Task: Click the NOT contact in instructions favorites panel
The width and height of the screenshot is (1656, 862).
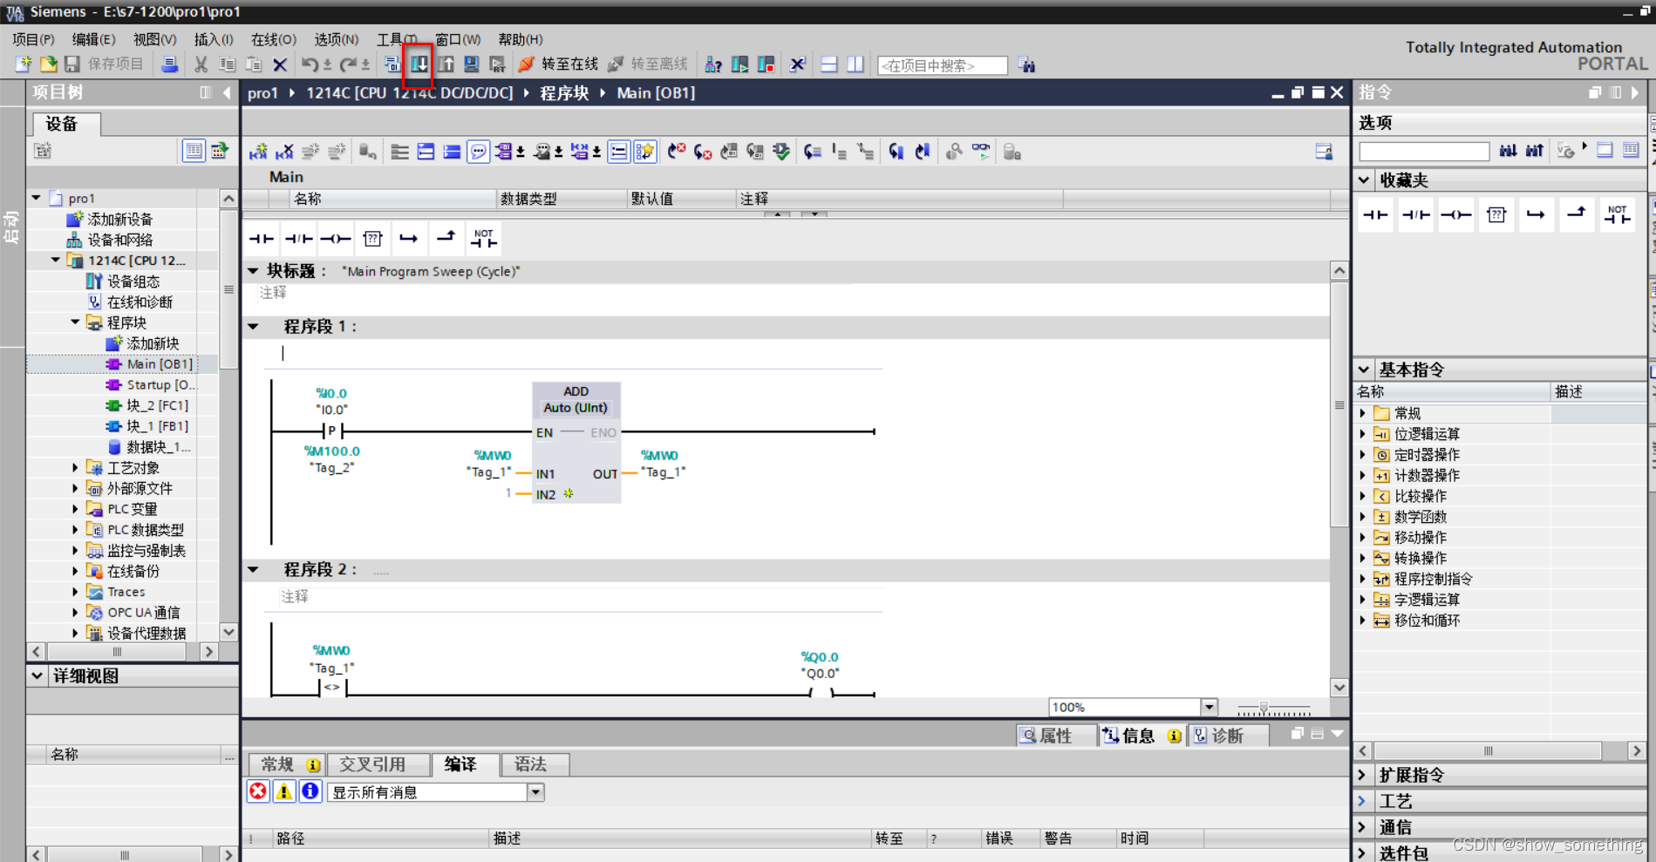Action: 1617,214
